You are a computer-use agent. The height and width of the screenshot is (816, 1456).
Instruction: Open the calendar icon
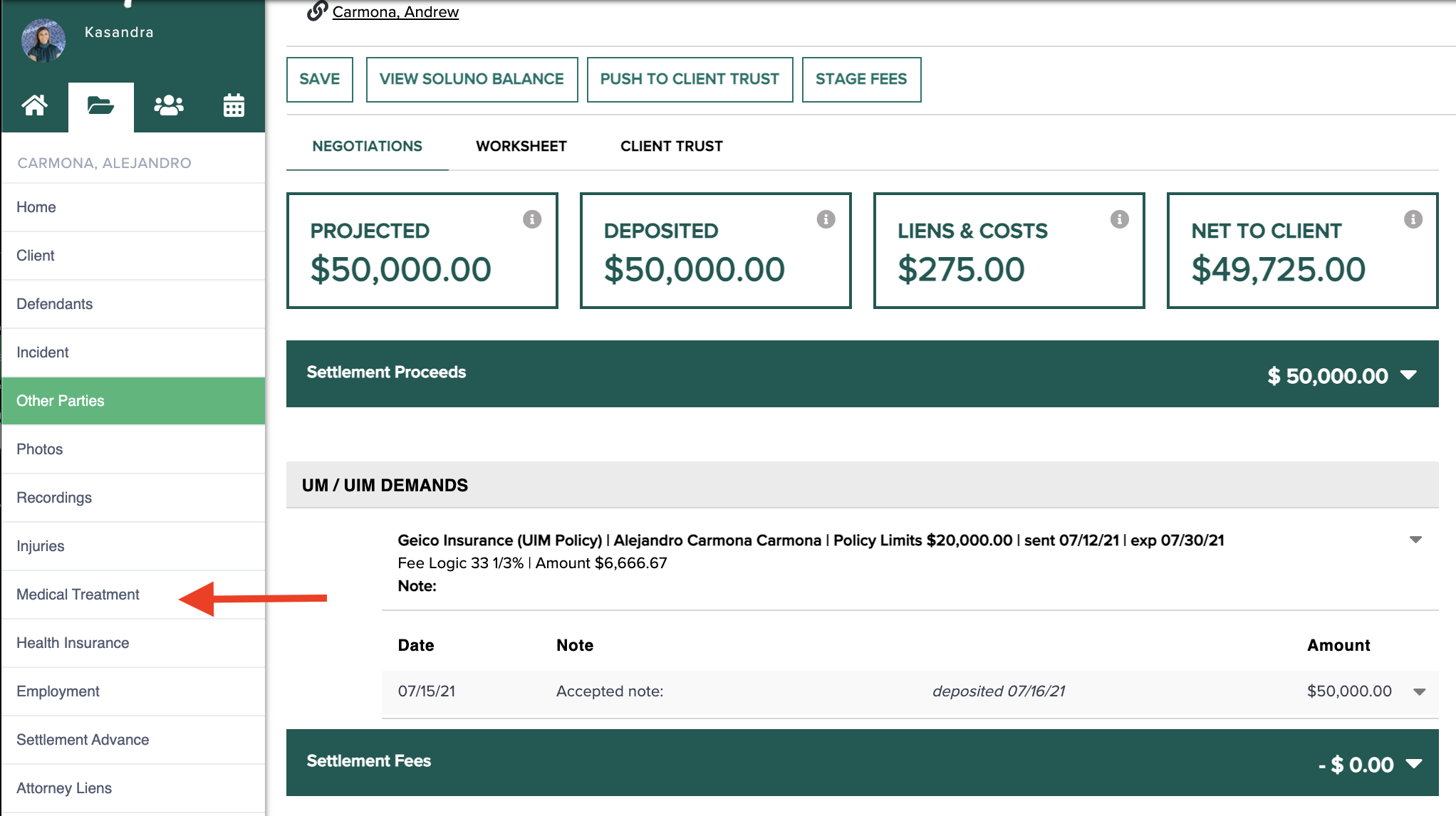(x=234, y=105)
